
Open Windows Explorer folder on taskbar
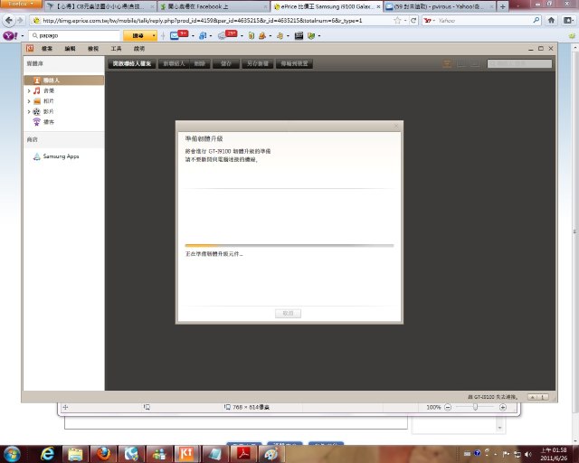pyautogui.click(x=75, y=454)
